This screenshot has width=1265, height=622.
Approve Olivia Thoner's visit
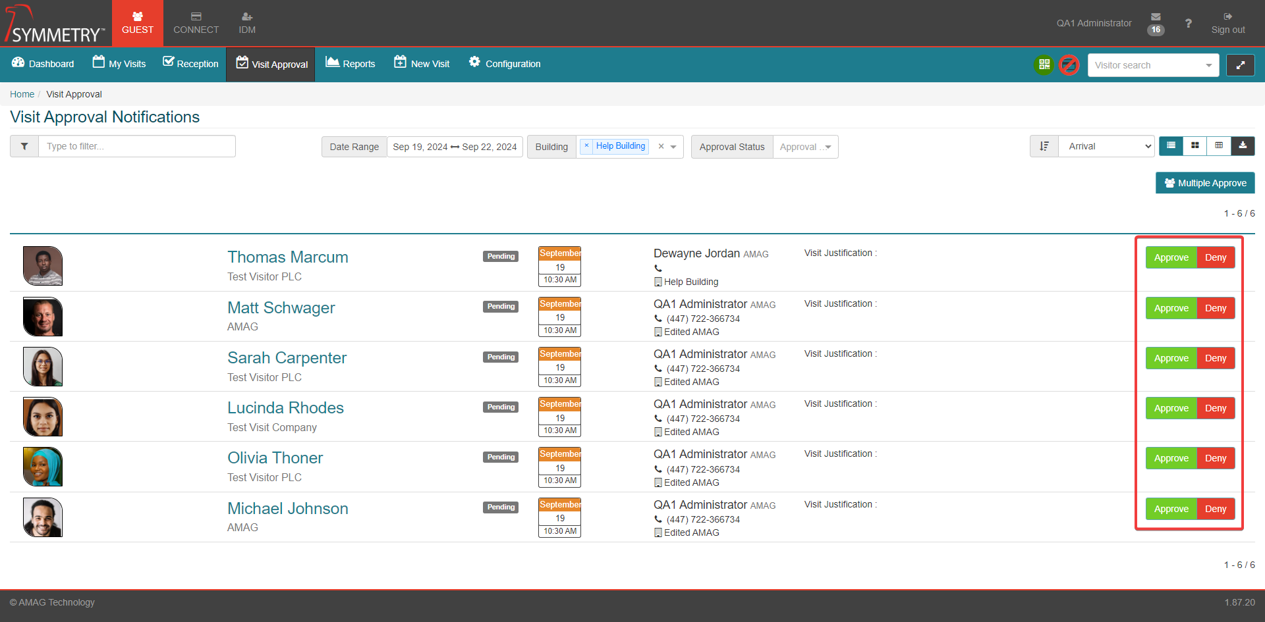click(x=1171, y=458)
